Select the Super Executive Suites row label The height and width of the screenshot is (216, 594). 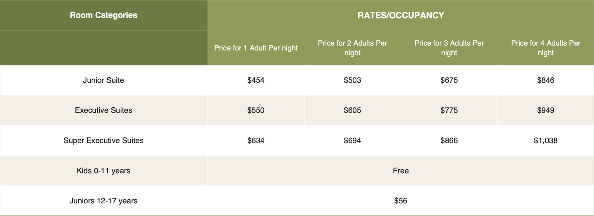point(104,140)
